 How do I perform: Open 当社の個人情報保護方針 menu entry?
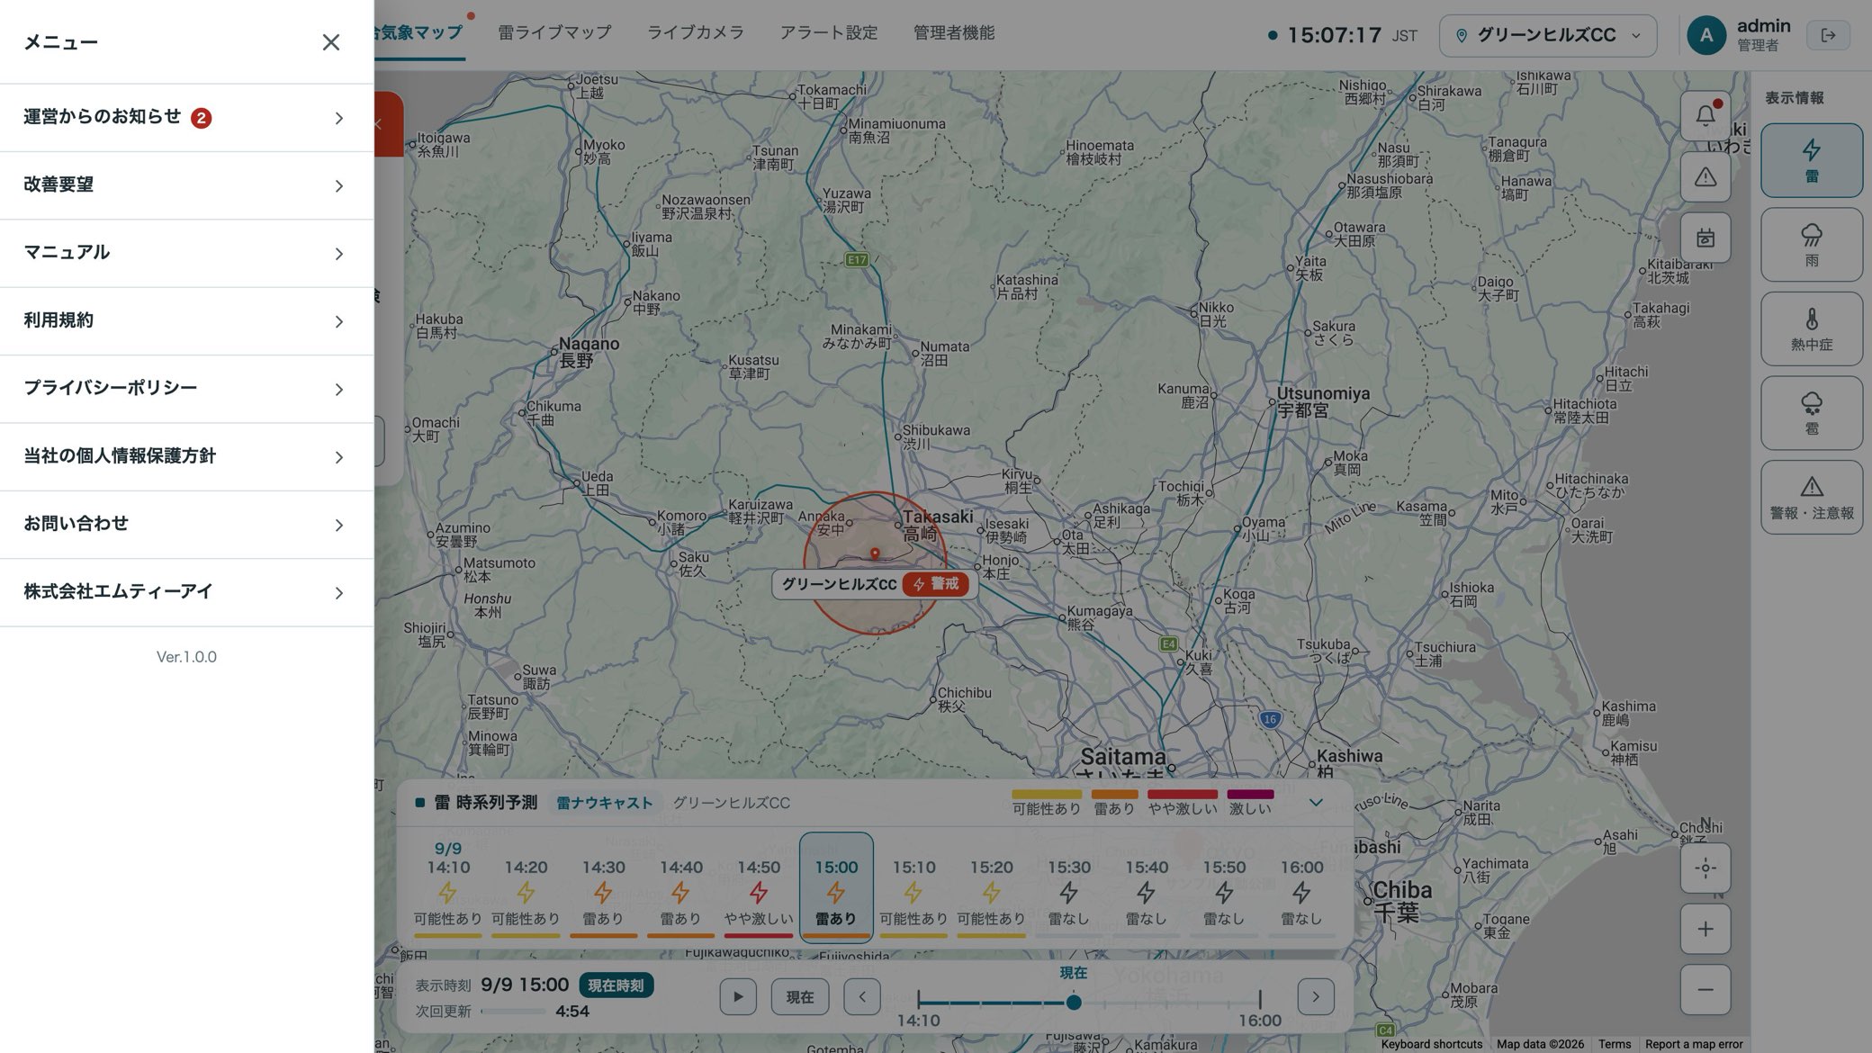pyautogui.click(x=186, y=456)
